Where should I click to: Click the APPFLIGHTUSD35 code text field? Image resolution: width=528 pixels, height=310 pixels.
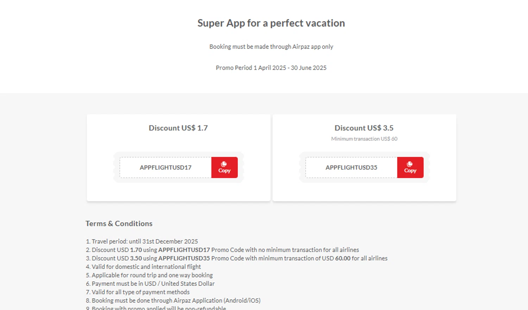(351, 167)
